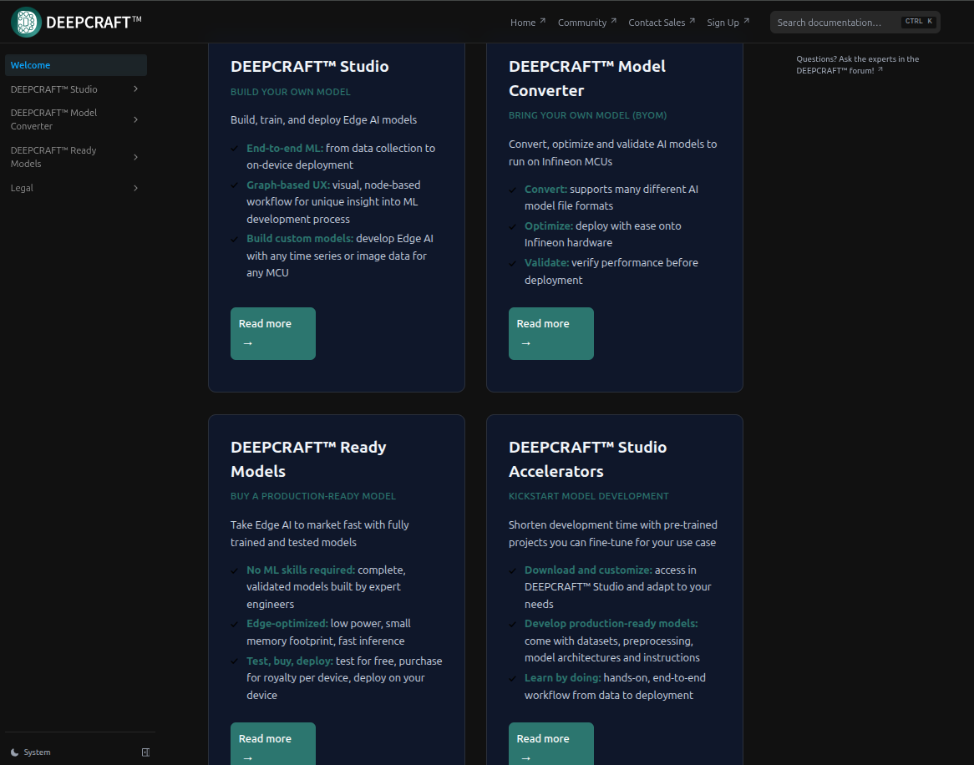Expand the Model Converter sidebar chevron
The image size is (974, 765).
[135, 119]
